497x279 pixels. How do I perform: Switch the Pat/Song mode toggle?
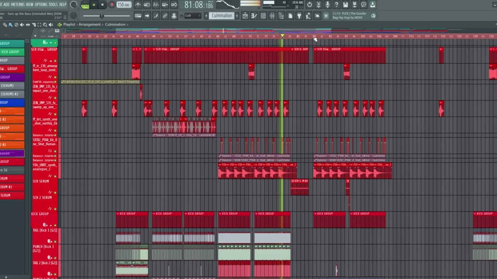[85, 5]
